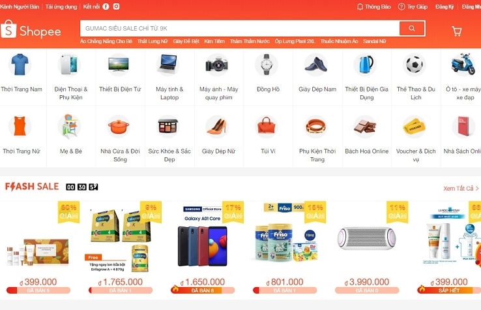Select the Đồng Hồ watch category
The width and height of the screenshot is (481, 310).
268,74
